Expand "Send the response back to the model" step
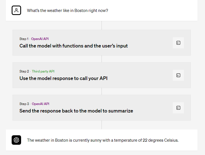The height and width of the screenshot is (155, 205). coord(76,111)
